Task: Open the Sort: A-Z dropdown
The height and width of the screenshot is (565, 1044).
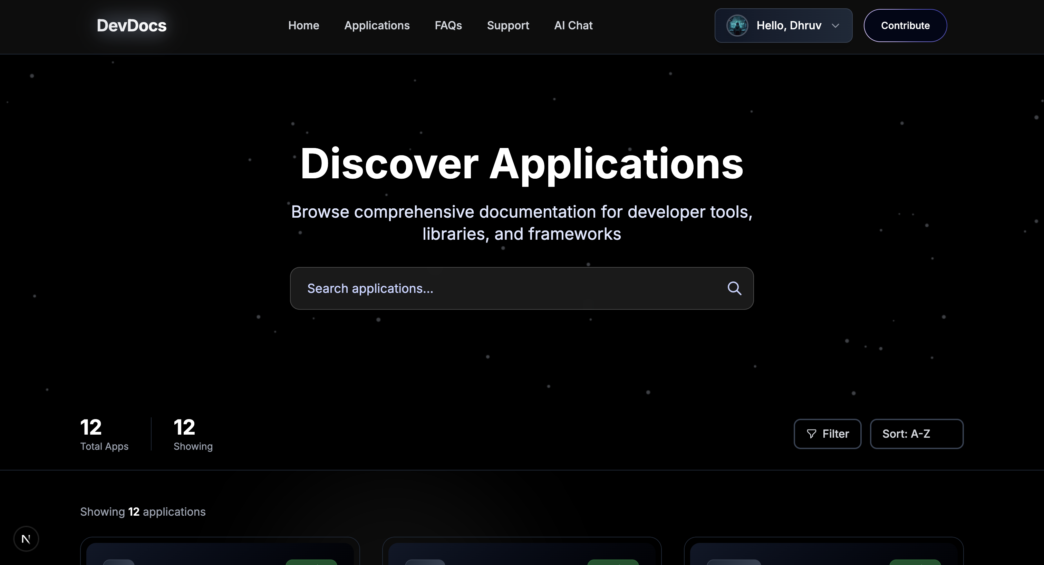Action: click(x=916, y=434)
